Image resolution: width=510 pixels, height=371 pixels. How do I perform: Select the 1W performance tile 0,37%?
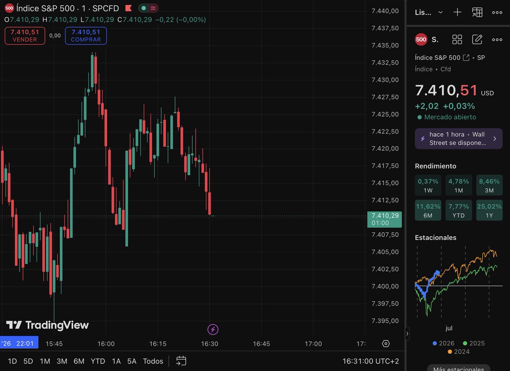pos(428,185)
